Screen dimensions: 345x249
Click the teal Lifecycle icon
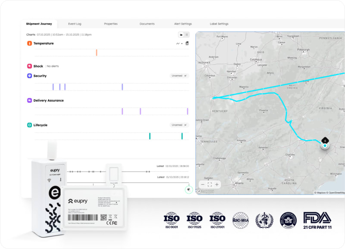click(x=29, y=125)
